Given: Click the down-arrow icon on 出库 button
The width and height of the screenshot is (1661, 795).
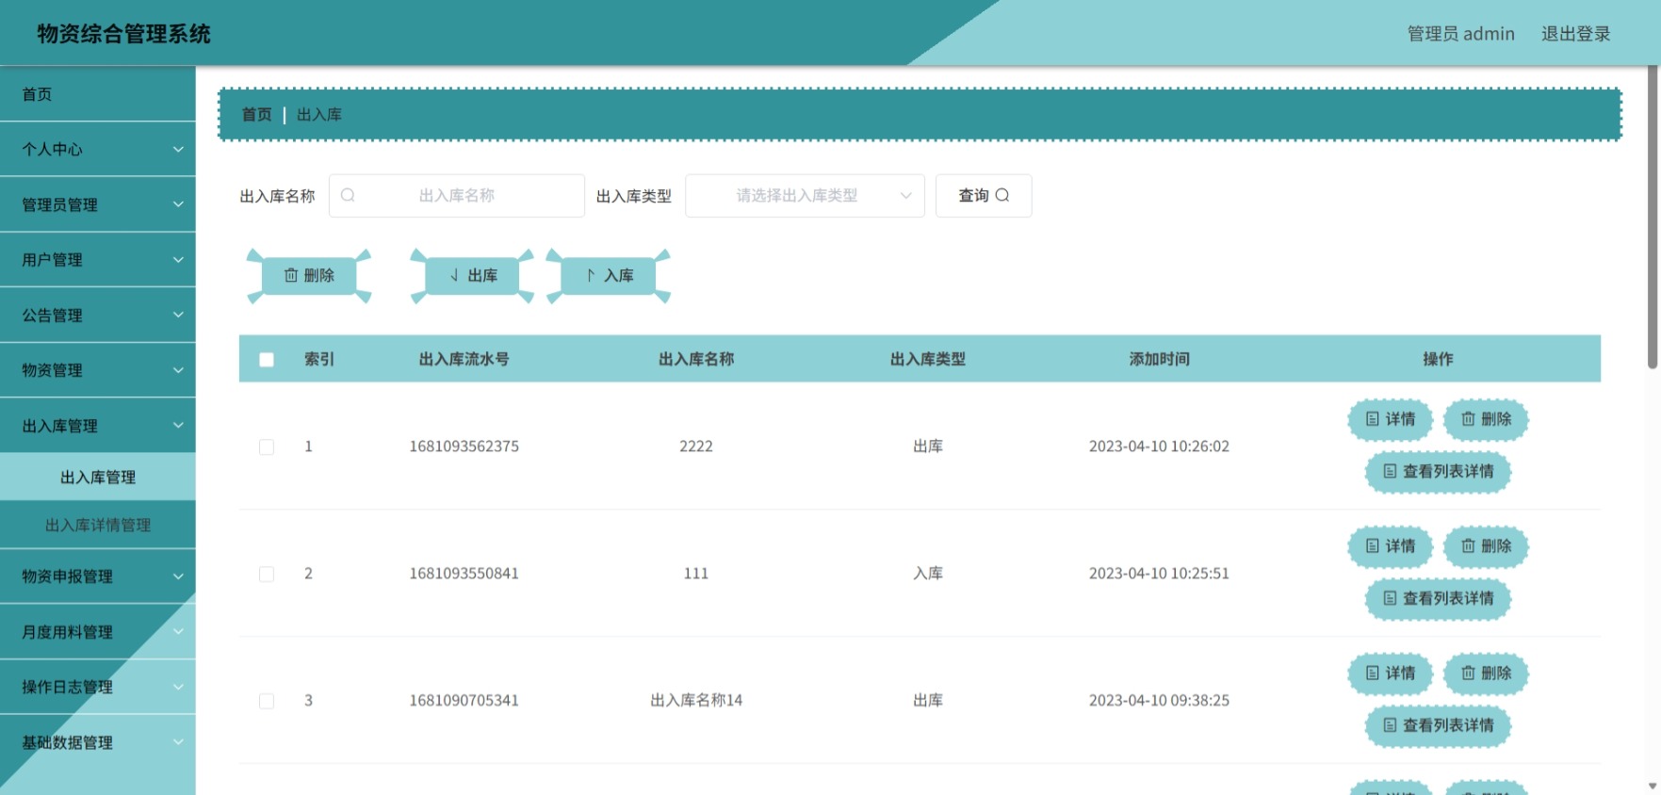Looking at the screenshot, I should (x=454, y=275).
